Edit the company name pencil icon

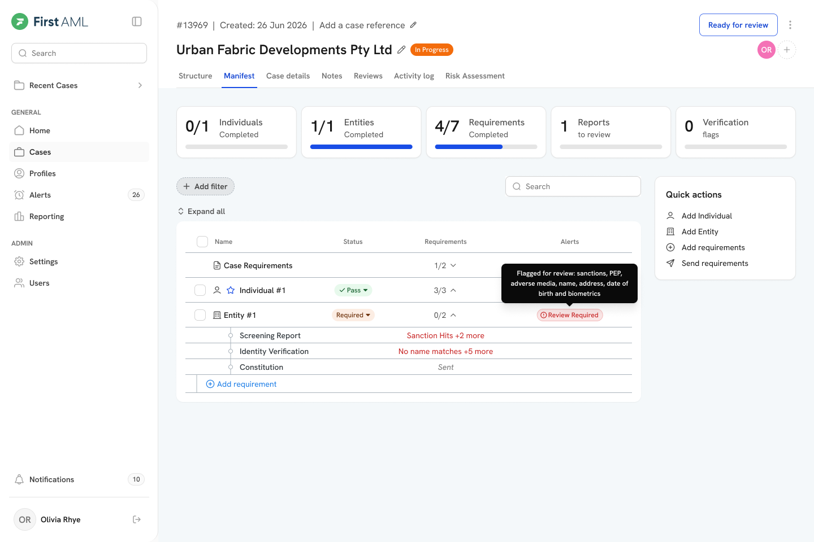[x=401, y=50]
